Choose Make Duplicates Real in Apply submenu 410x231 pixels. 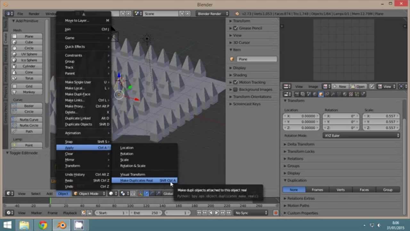tap(144, 181)
